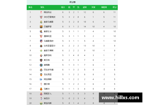Screen dimensions: 145x105
Task: Click the 排名 header cell
Action: (30, 7)
